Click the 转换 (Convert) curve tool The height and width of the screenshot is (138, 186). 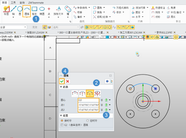tap(78, 12)
